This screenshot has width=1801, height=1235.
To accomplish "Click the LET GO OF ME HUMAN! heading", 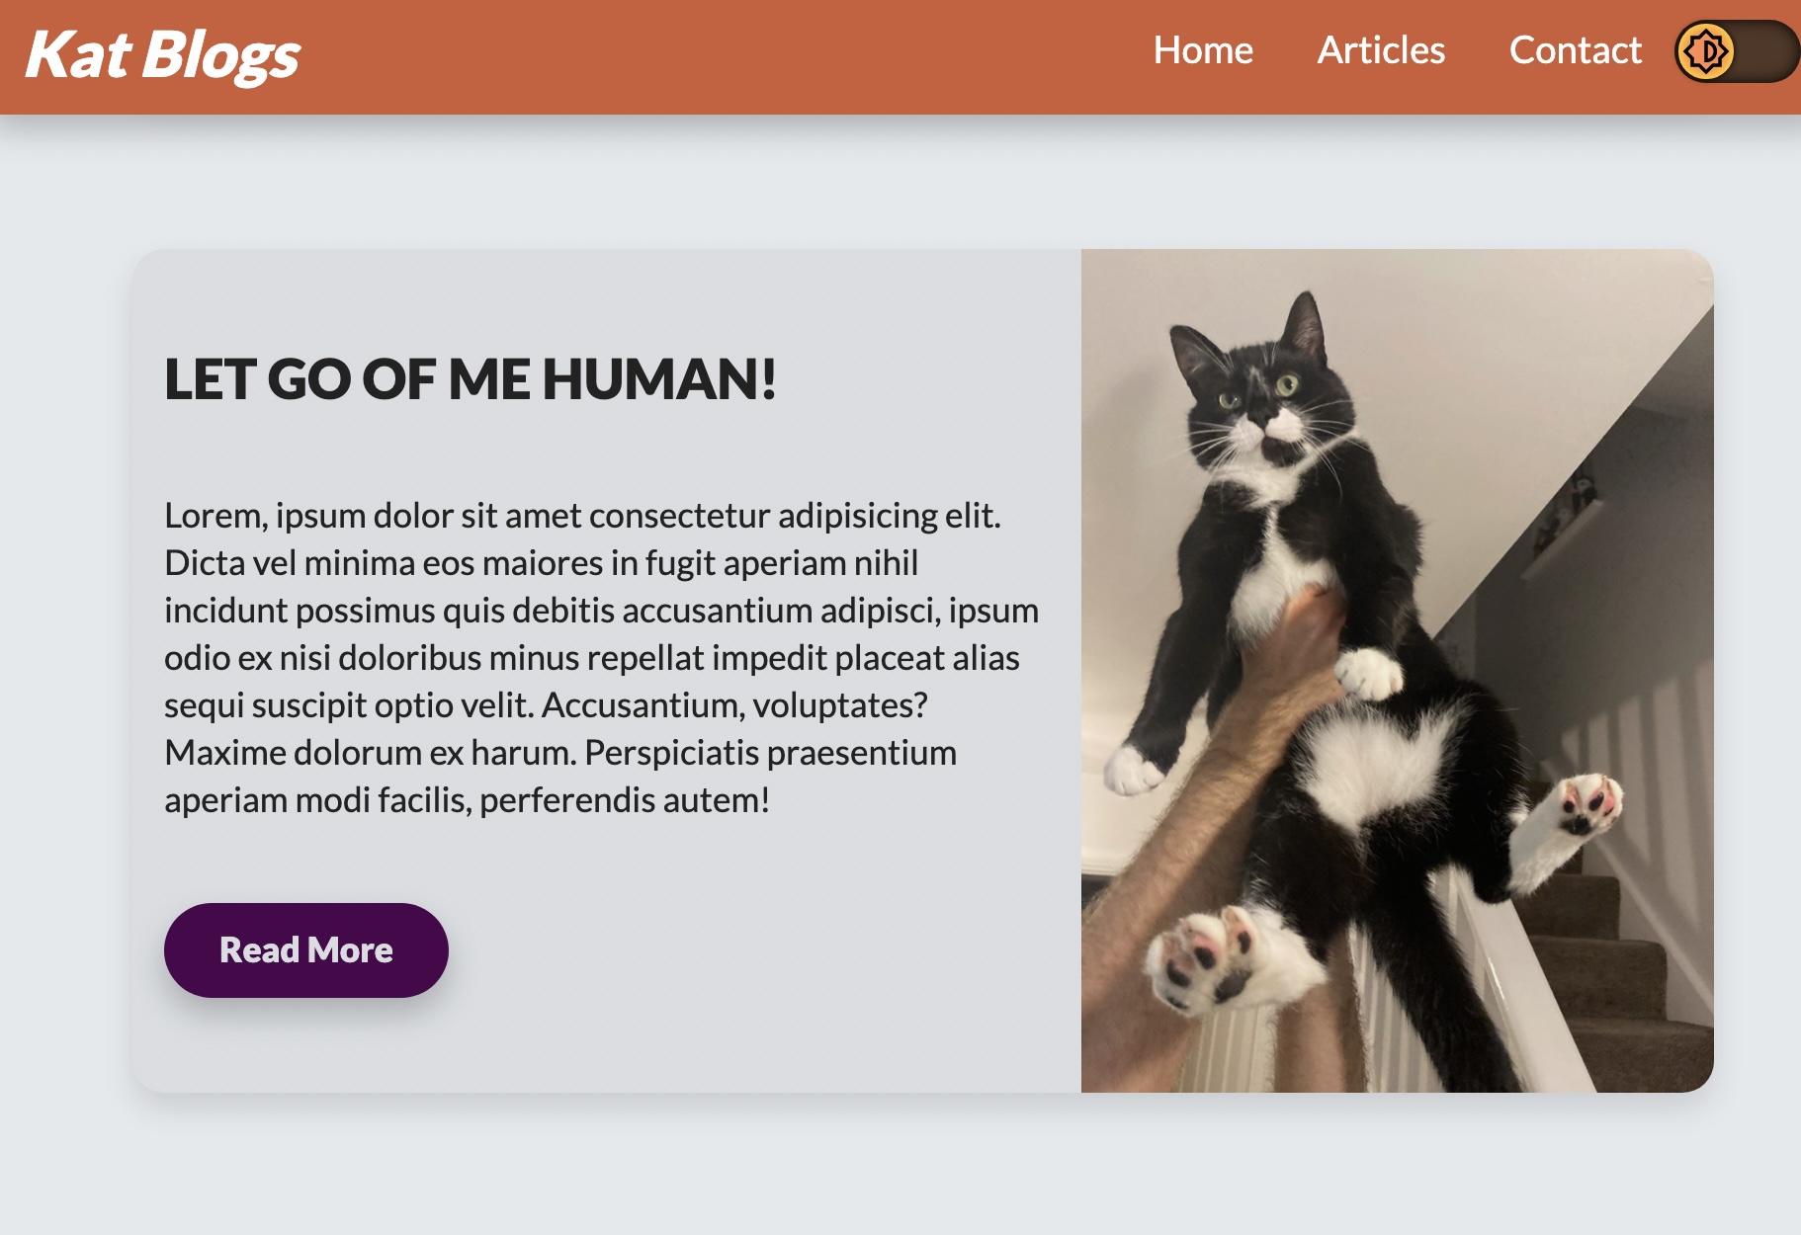I will click(471, 379).
